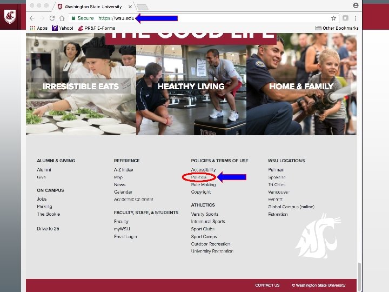Click the Contact Us link
Image resolution: width=389 pixels, height=292 pixels.
click(x=267, y=286)
